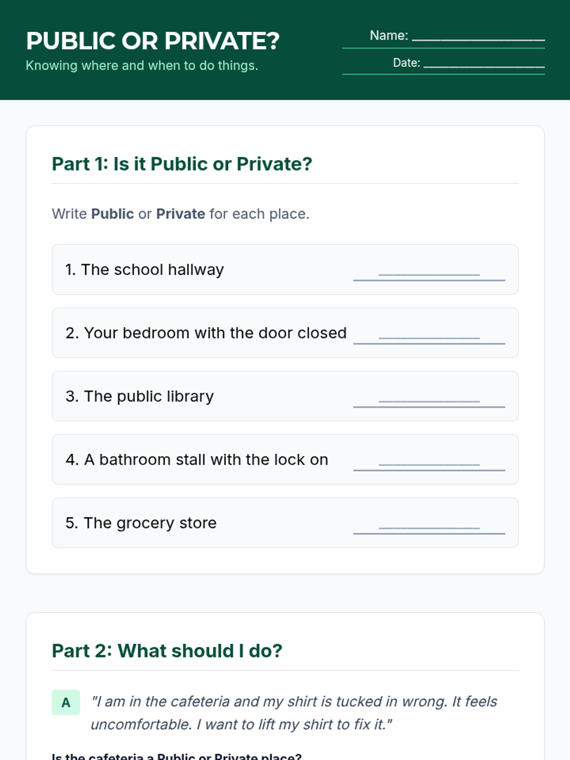The width and height of the screenshot is (570, 760).
Task: Click the cafeteria shirt scenario quote
Action: (294, 713)
